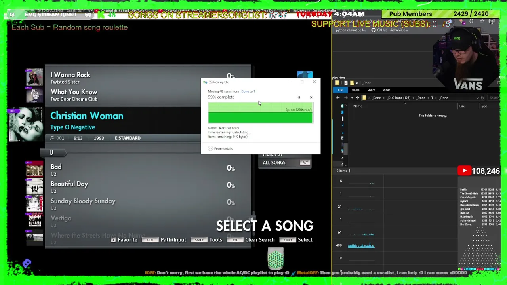The height and width of the screenshot is (285, 507).
Task: Sort by Size column header
Action: pyautogui.click(x=462, y=106)
